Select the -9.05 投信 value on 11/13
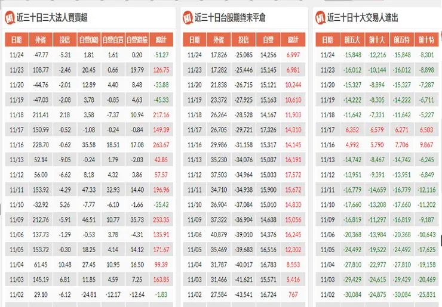The image size is (442, 307). [65, 160]
